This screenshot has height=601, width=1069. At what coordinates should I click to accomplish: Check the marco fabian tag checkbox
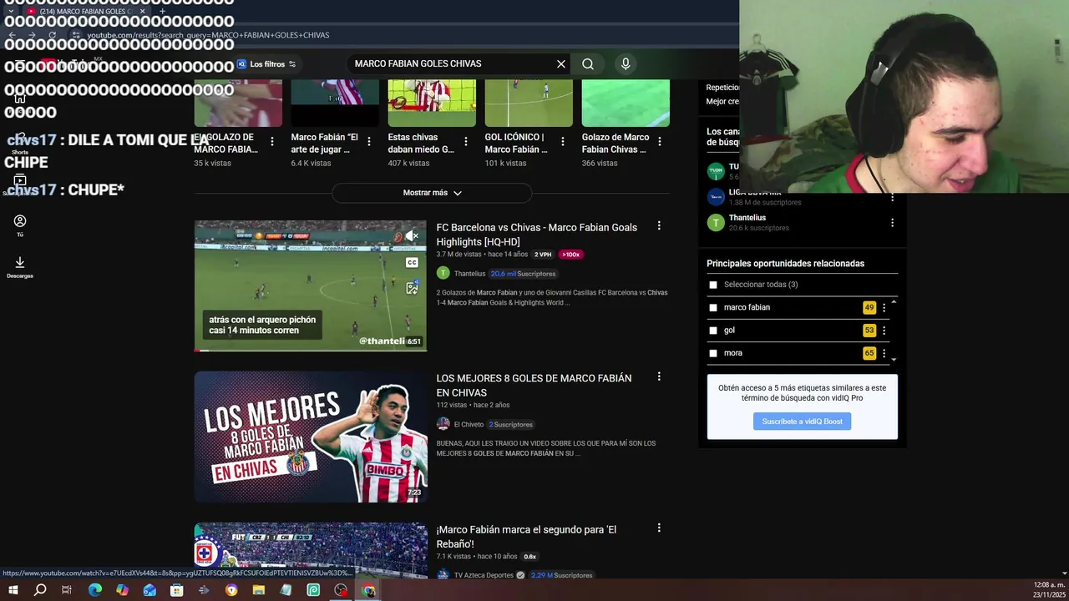click(713, 307)
